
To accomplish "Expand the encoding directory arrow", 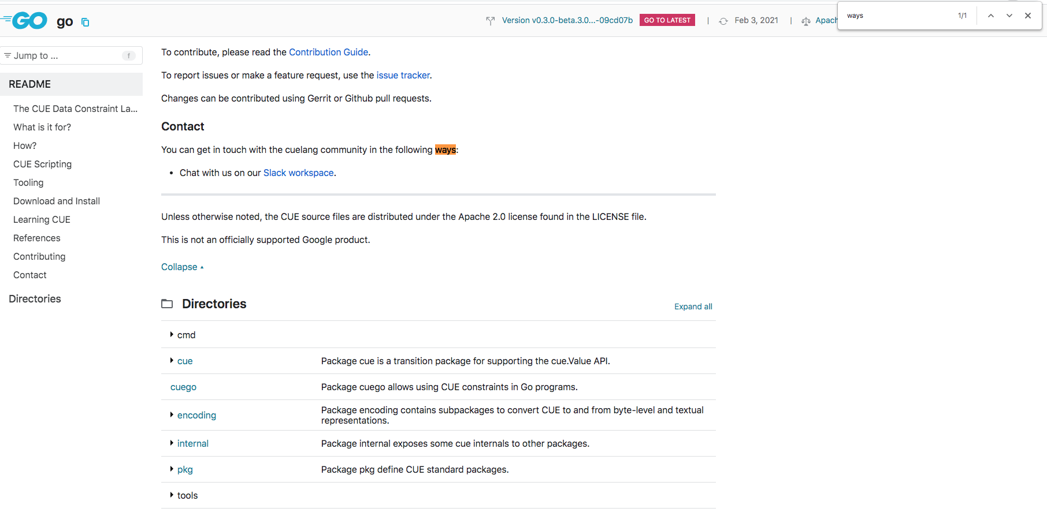I will pos(172,414).
